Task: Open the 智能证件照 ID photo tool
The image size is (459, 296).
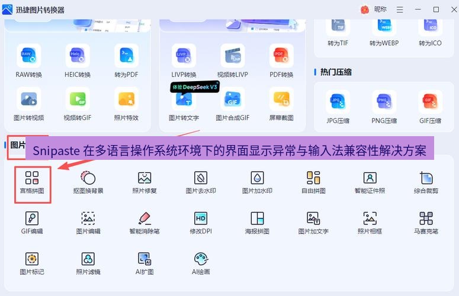Action: [370, 182]
